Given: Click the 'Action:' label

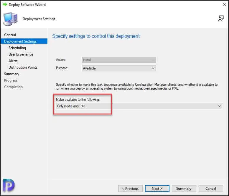Looking at the screenshot, I should 61,60.
